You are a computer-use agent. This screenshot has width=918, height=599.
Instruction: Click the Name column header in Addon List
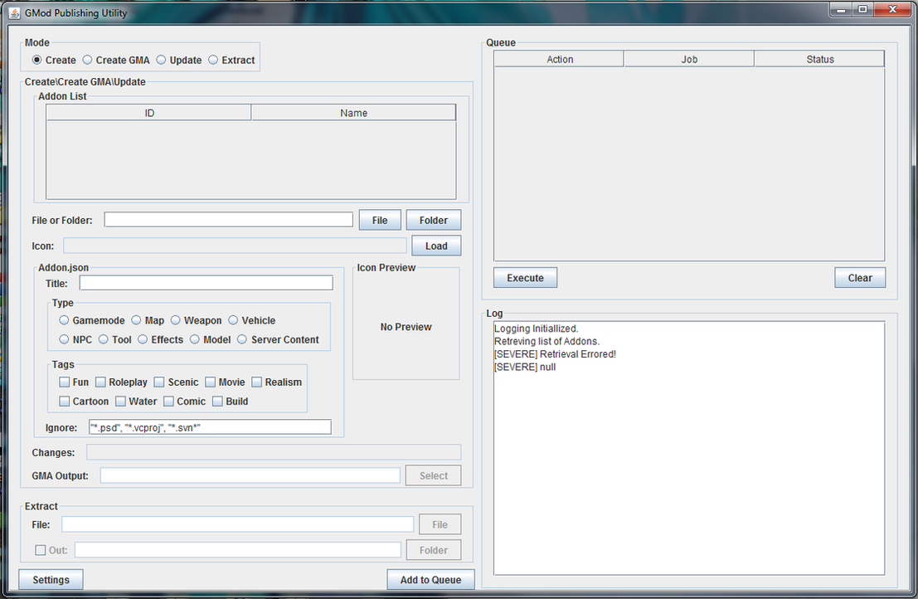(x=353, y=113)
